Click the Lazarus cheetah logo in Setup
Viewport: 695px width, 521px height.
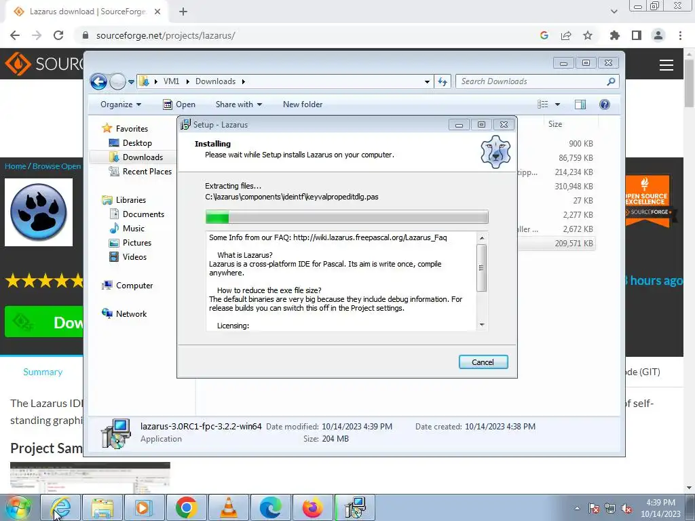pyautogui.click(x=495, y=152)
